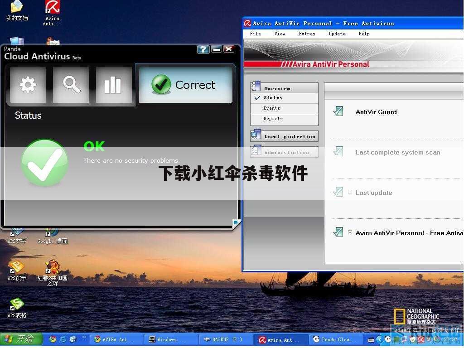Expand hidden tray icons arrow

pyautogui.click(x=380, y=339)
